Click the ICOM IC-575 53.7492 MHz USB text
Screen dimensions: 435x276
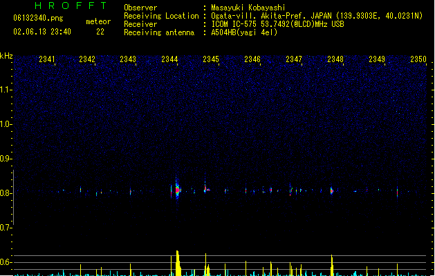(278, 24)
